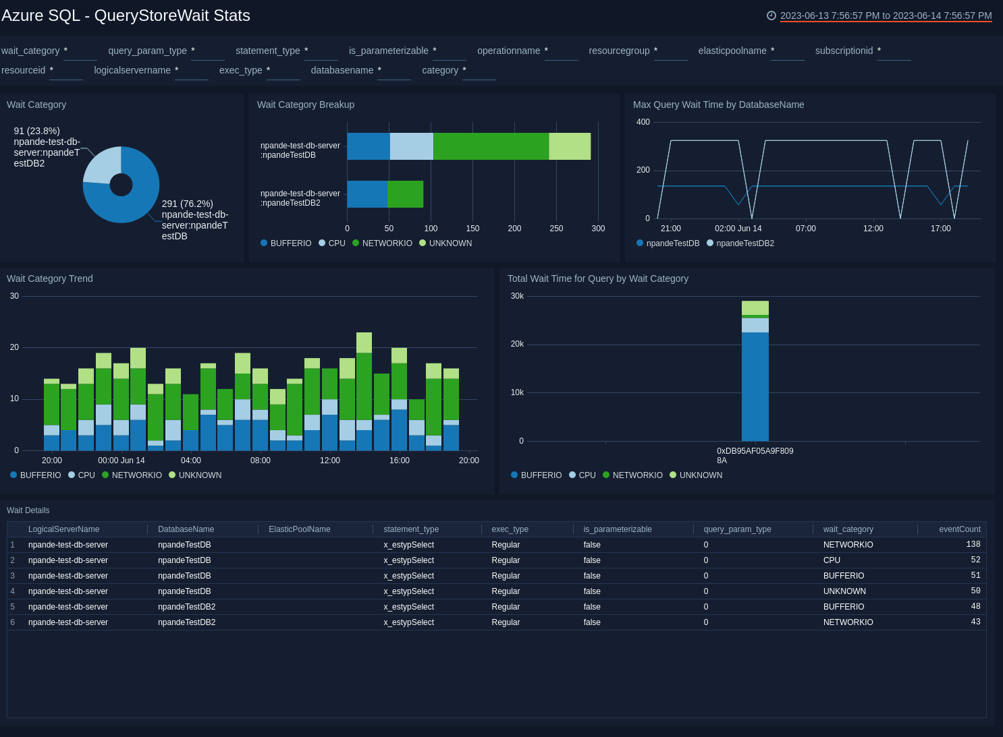Sort table by DatabaseName column

pos(186,529)
